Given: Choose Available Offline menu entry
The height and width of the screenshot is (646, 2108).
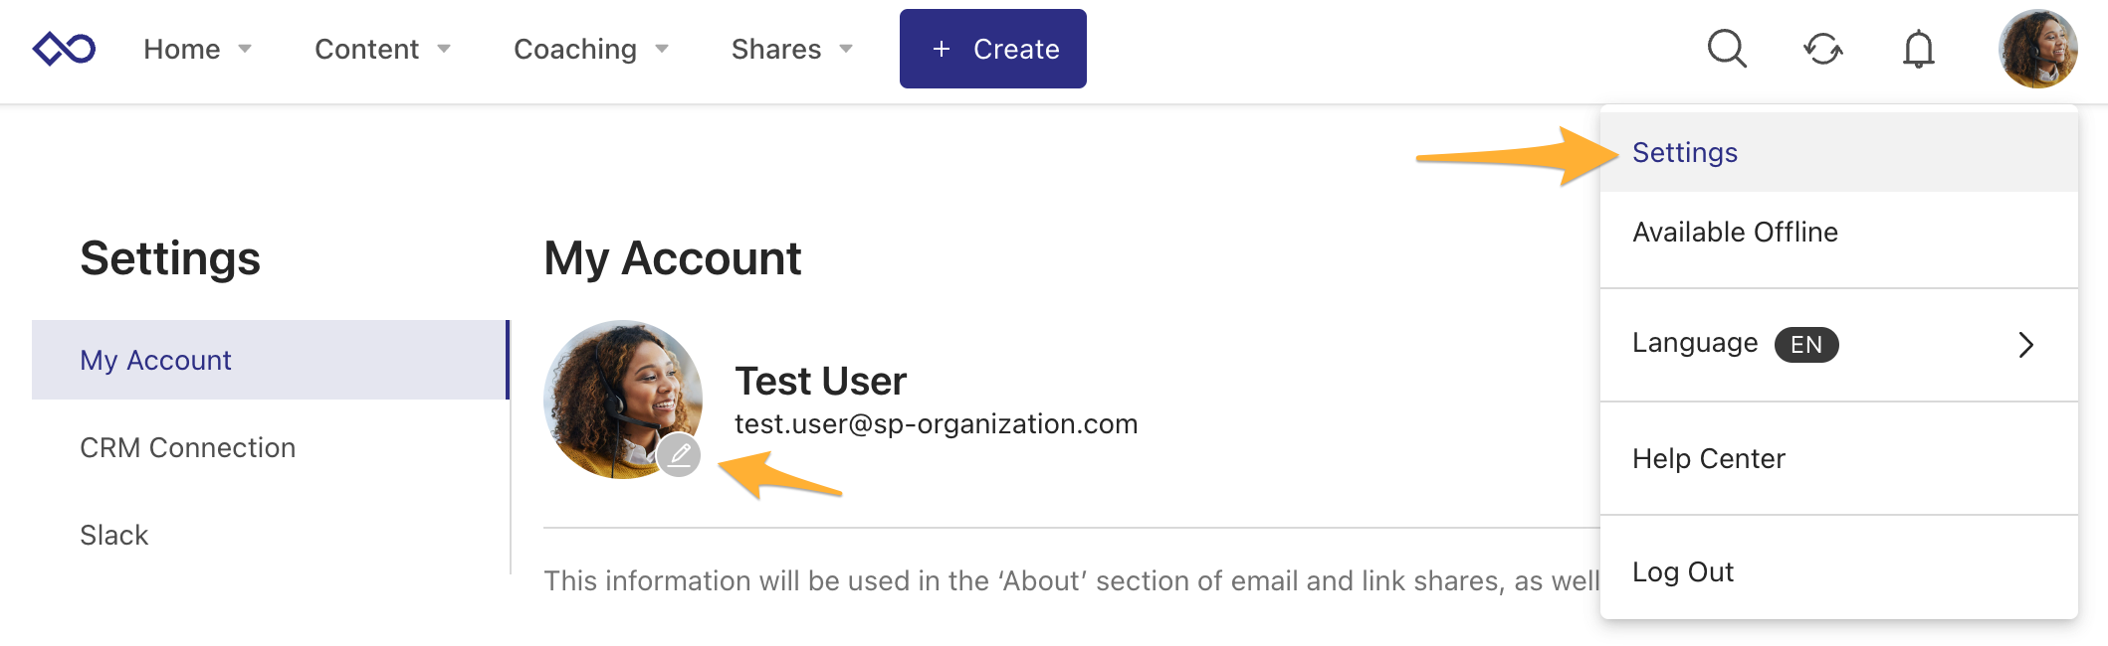Looking at the screenshot, I should (x=1735, y=232).
